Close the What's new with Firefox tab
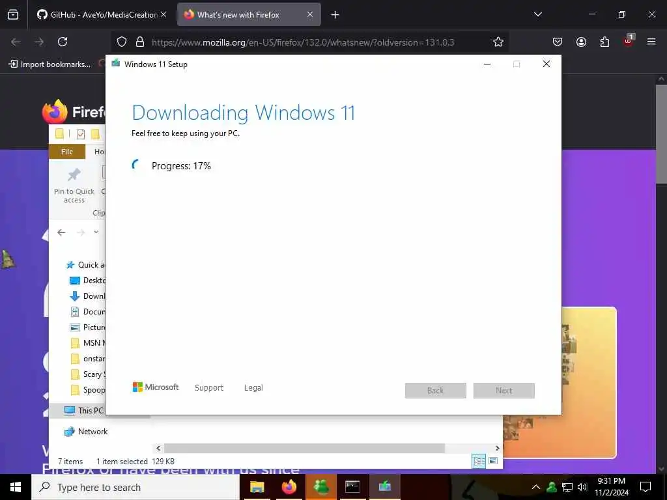 coord(310,14)
